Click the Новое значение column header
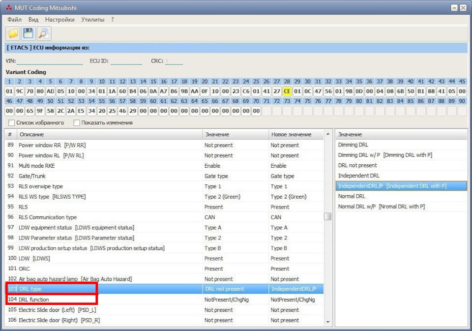Screen dimensions: 472x331 pyautogui.click(x=296, y=134)
